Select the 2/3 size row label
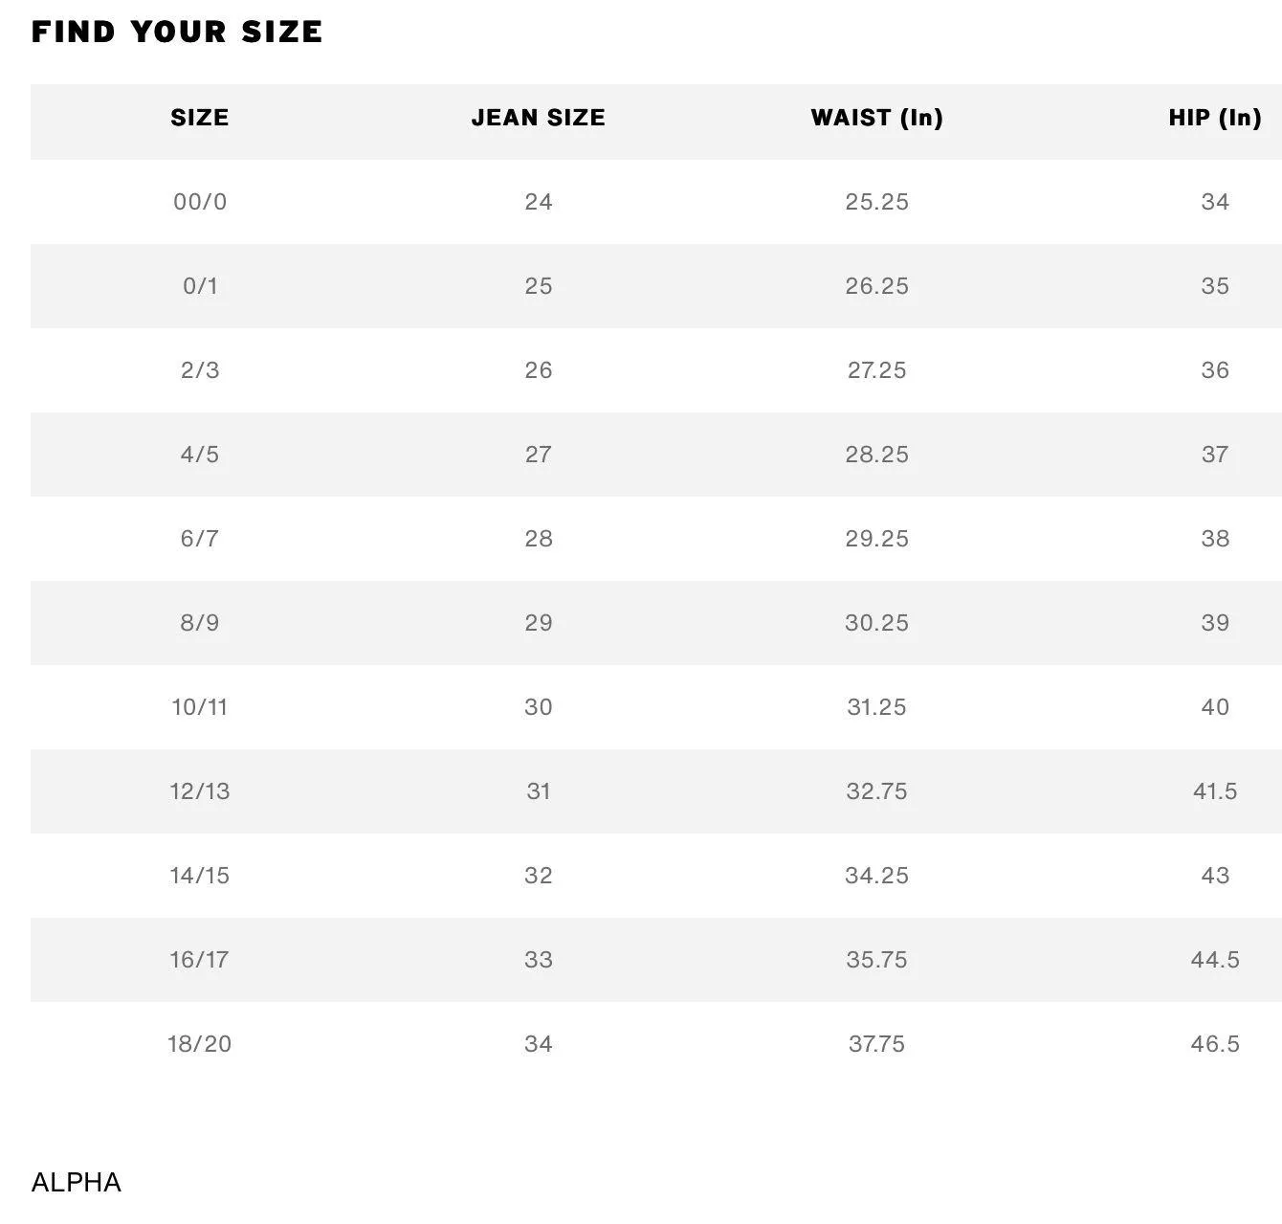1282x1224 pixels. coord(200,370)
